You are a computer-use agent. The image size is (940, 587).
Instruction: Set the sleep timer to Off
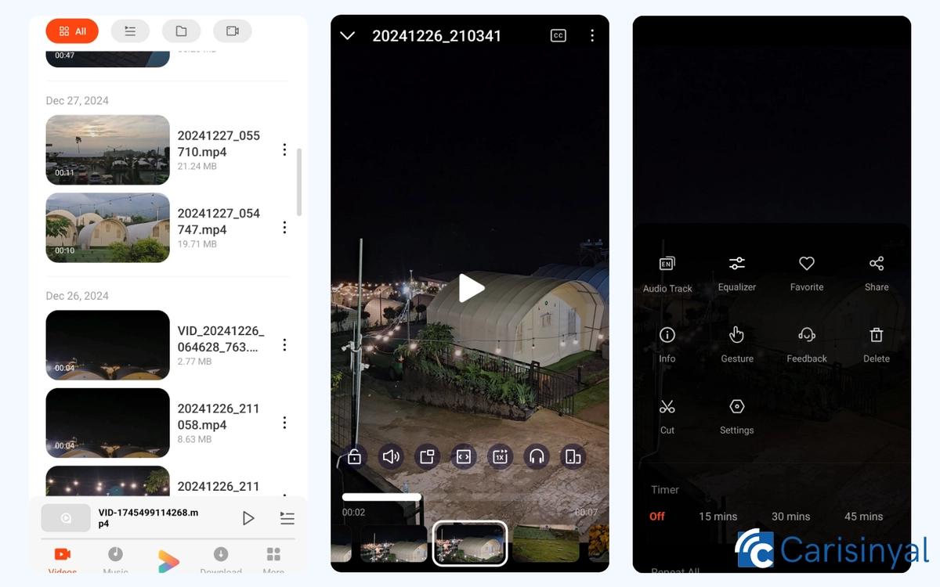[657, 517]
